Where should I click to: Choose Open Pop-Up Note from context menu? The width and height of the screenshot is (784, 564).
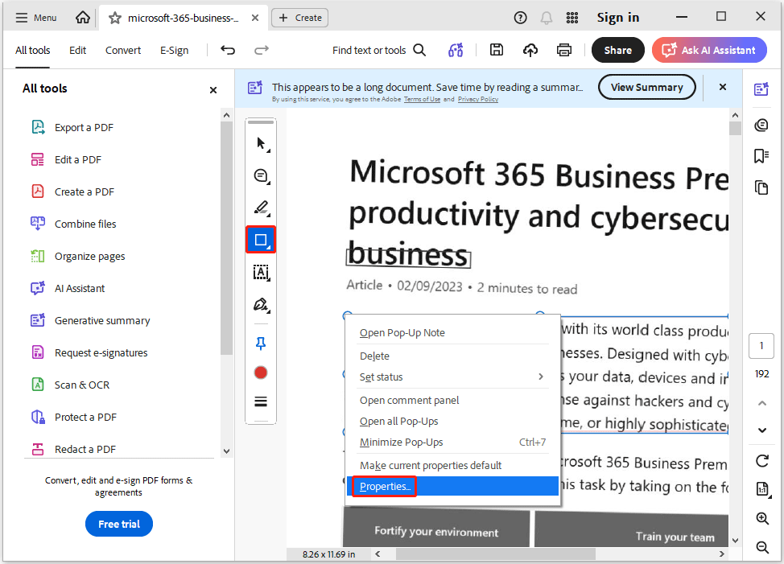point(453,333)
